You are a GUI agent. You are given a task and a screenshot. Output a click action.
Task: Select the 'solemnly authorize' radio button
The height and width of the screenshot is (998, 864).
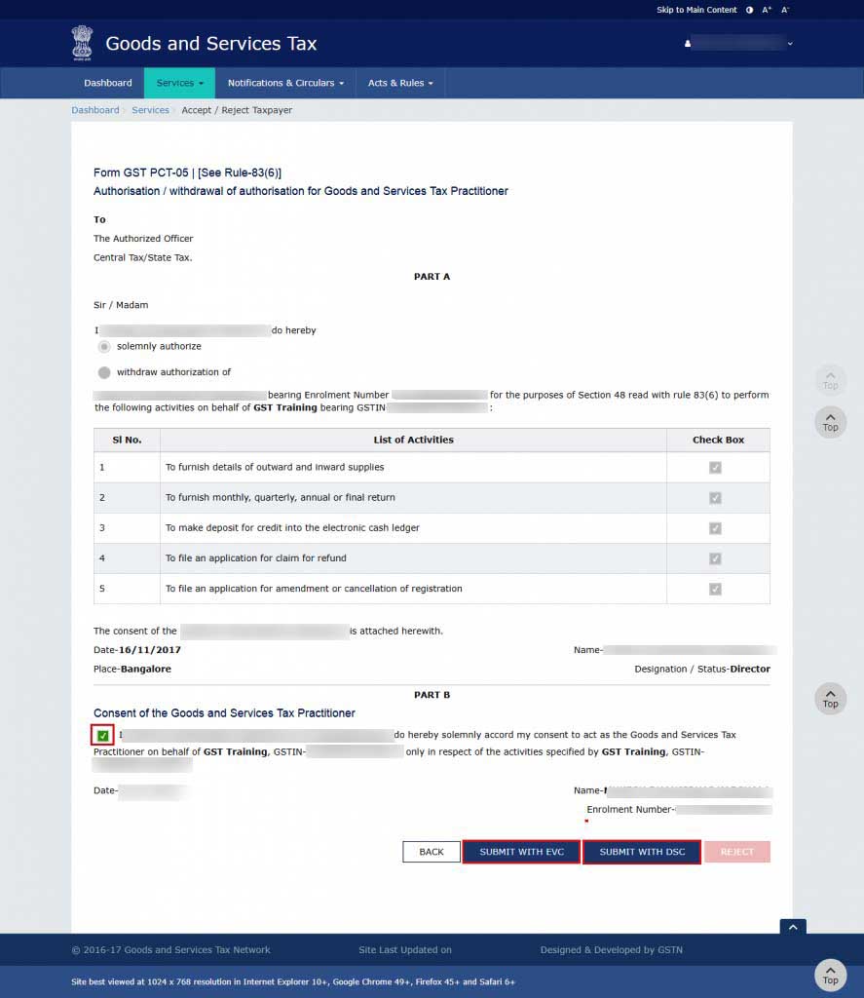pyautogui.click(x=104, y=347)
